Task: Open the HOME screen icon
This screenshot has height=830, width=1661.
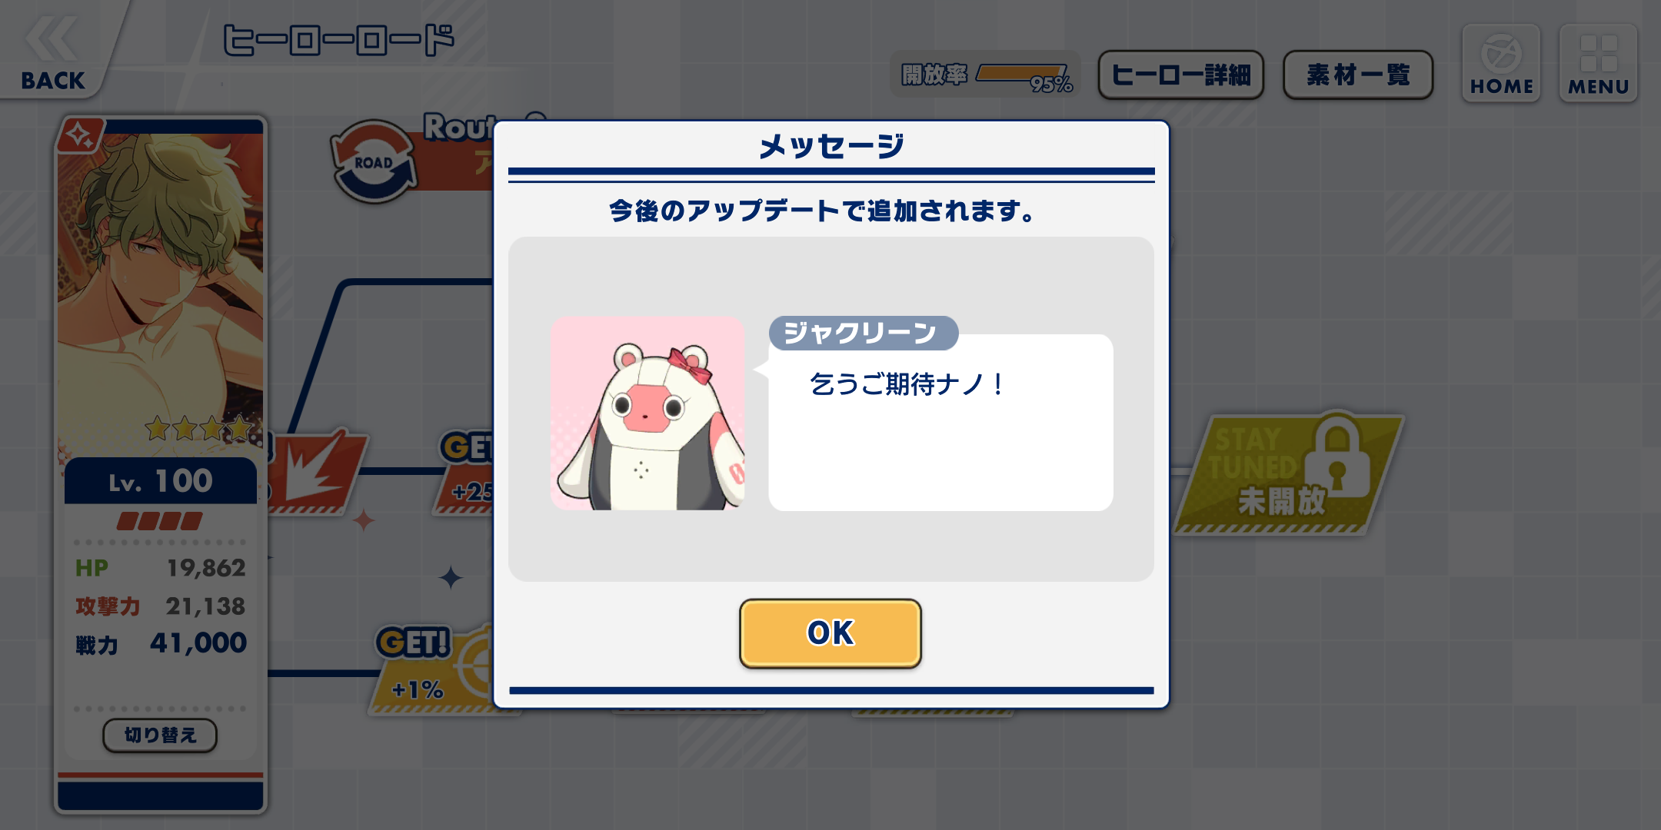Action: (1501, 63)
